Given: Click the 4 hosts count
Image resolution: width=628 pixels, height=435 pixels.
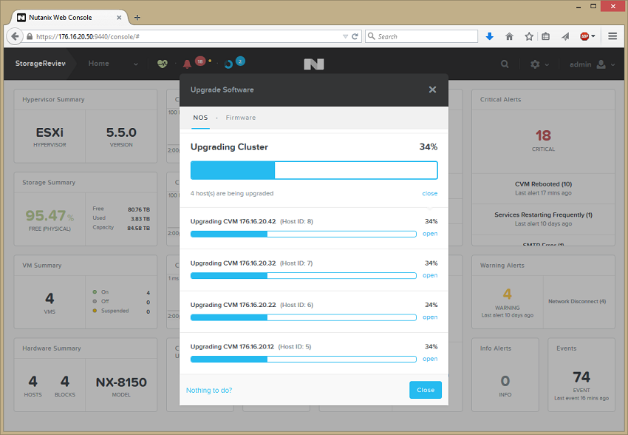Looking at the screenshot, I should pos(33,381).
